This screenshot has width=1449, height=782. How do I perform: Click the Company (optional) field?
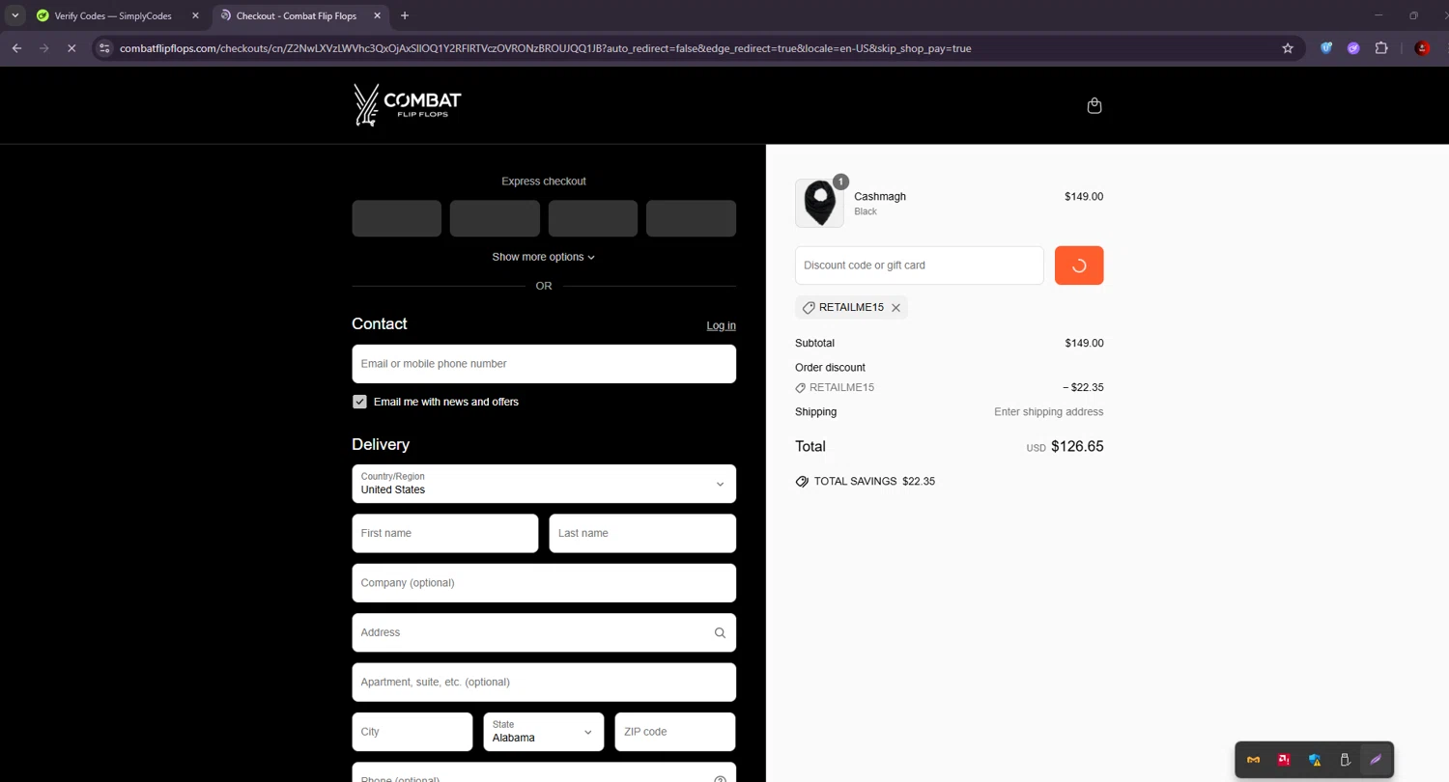click(x=544, y=583)
